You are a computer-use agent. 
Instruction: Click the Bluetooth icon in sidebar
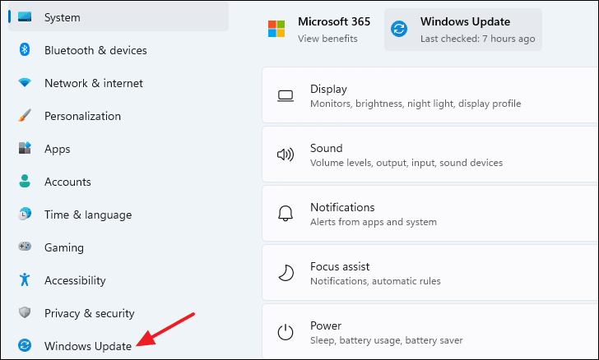tap(25, 49)
